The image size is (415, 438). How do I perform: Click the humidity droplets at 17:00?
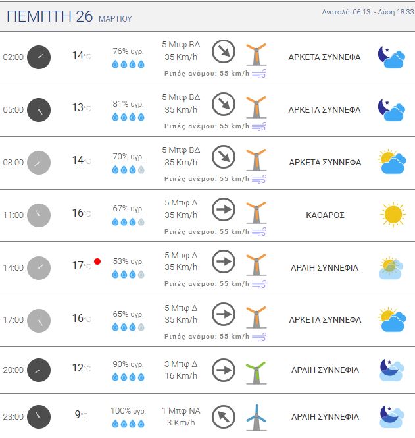[128, 327]
